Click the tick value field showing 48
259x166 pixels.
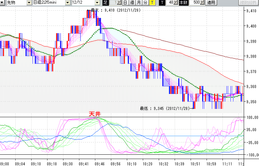tap(170, 3)
